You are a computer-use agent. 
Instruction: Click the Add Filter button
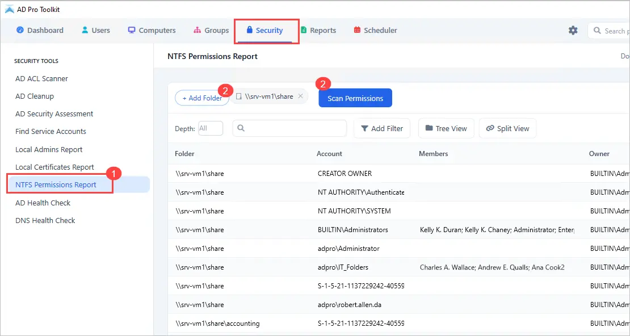coord(382,129)
